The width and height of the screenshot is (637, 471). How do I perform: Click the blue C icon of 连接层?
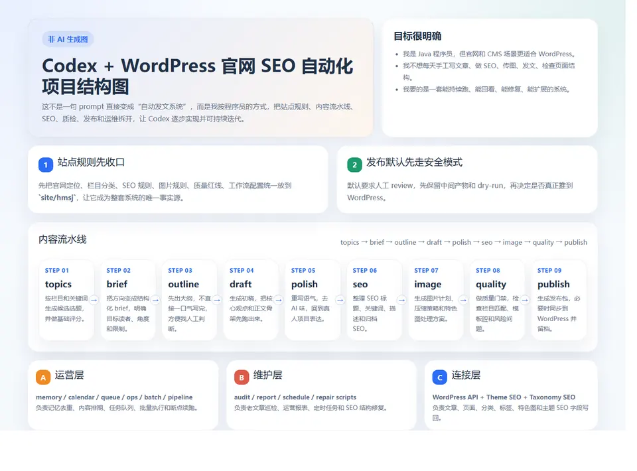[439, 376]
